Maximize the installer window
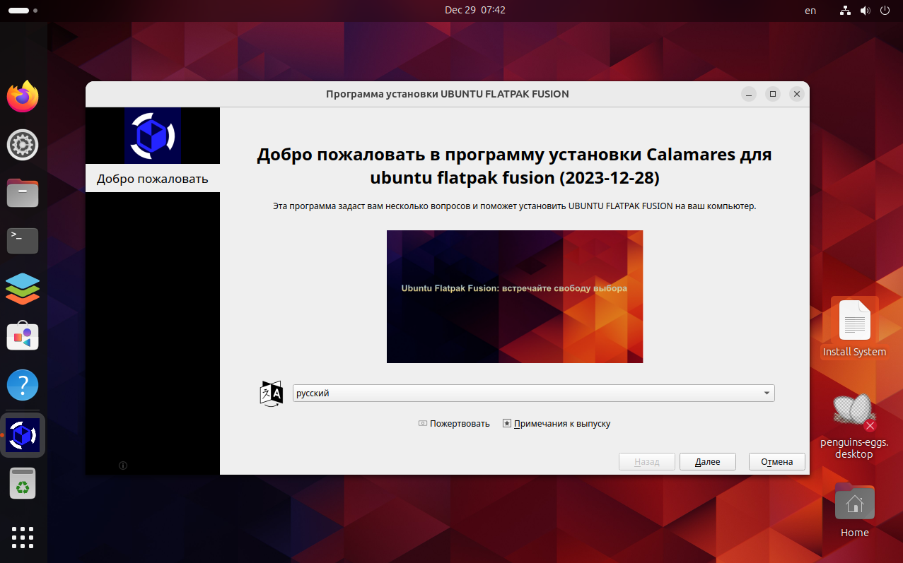Screen dimensions: 903x563 coord(773,94)
